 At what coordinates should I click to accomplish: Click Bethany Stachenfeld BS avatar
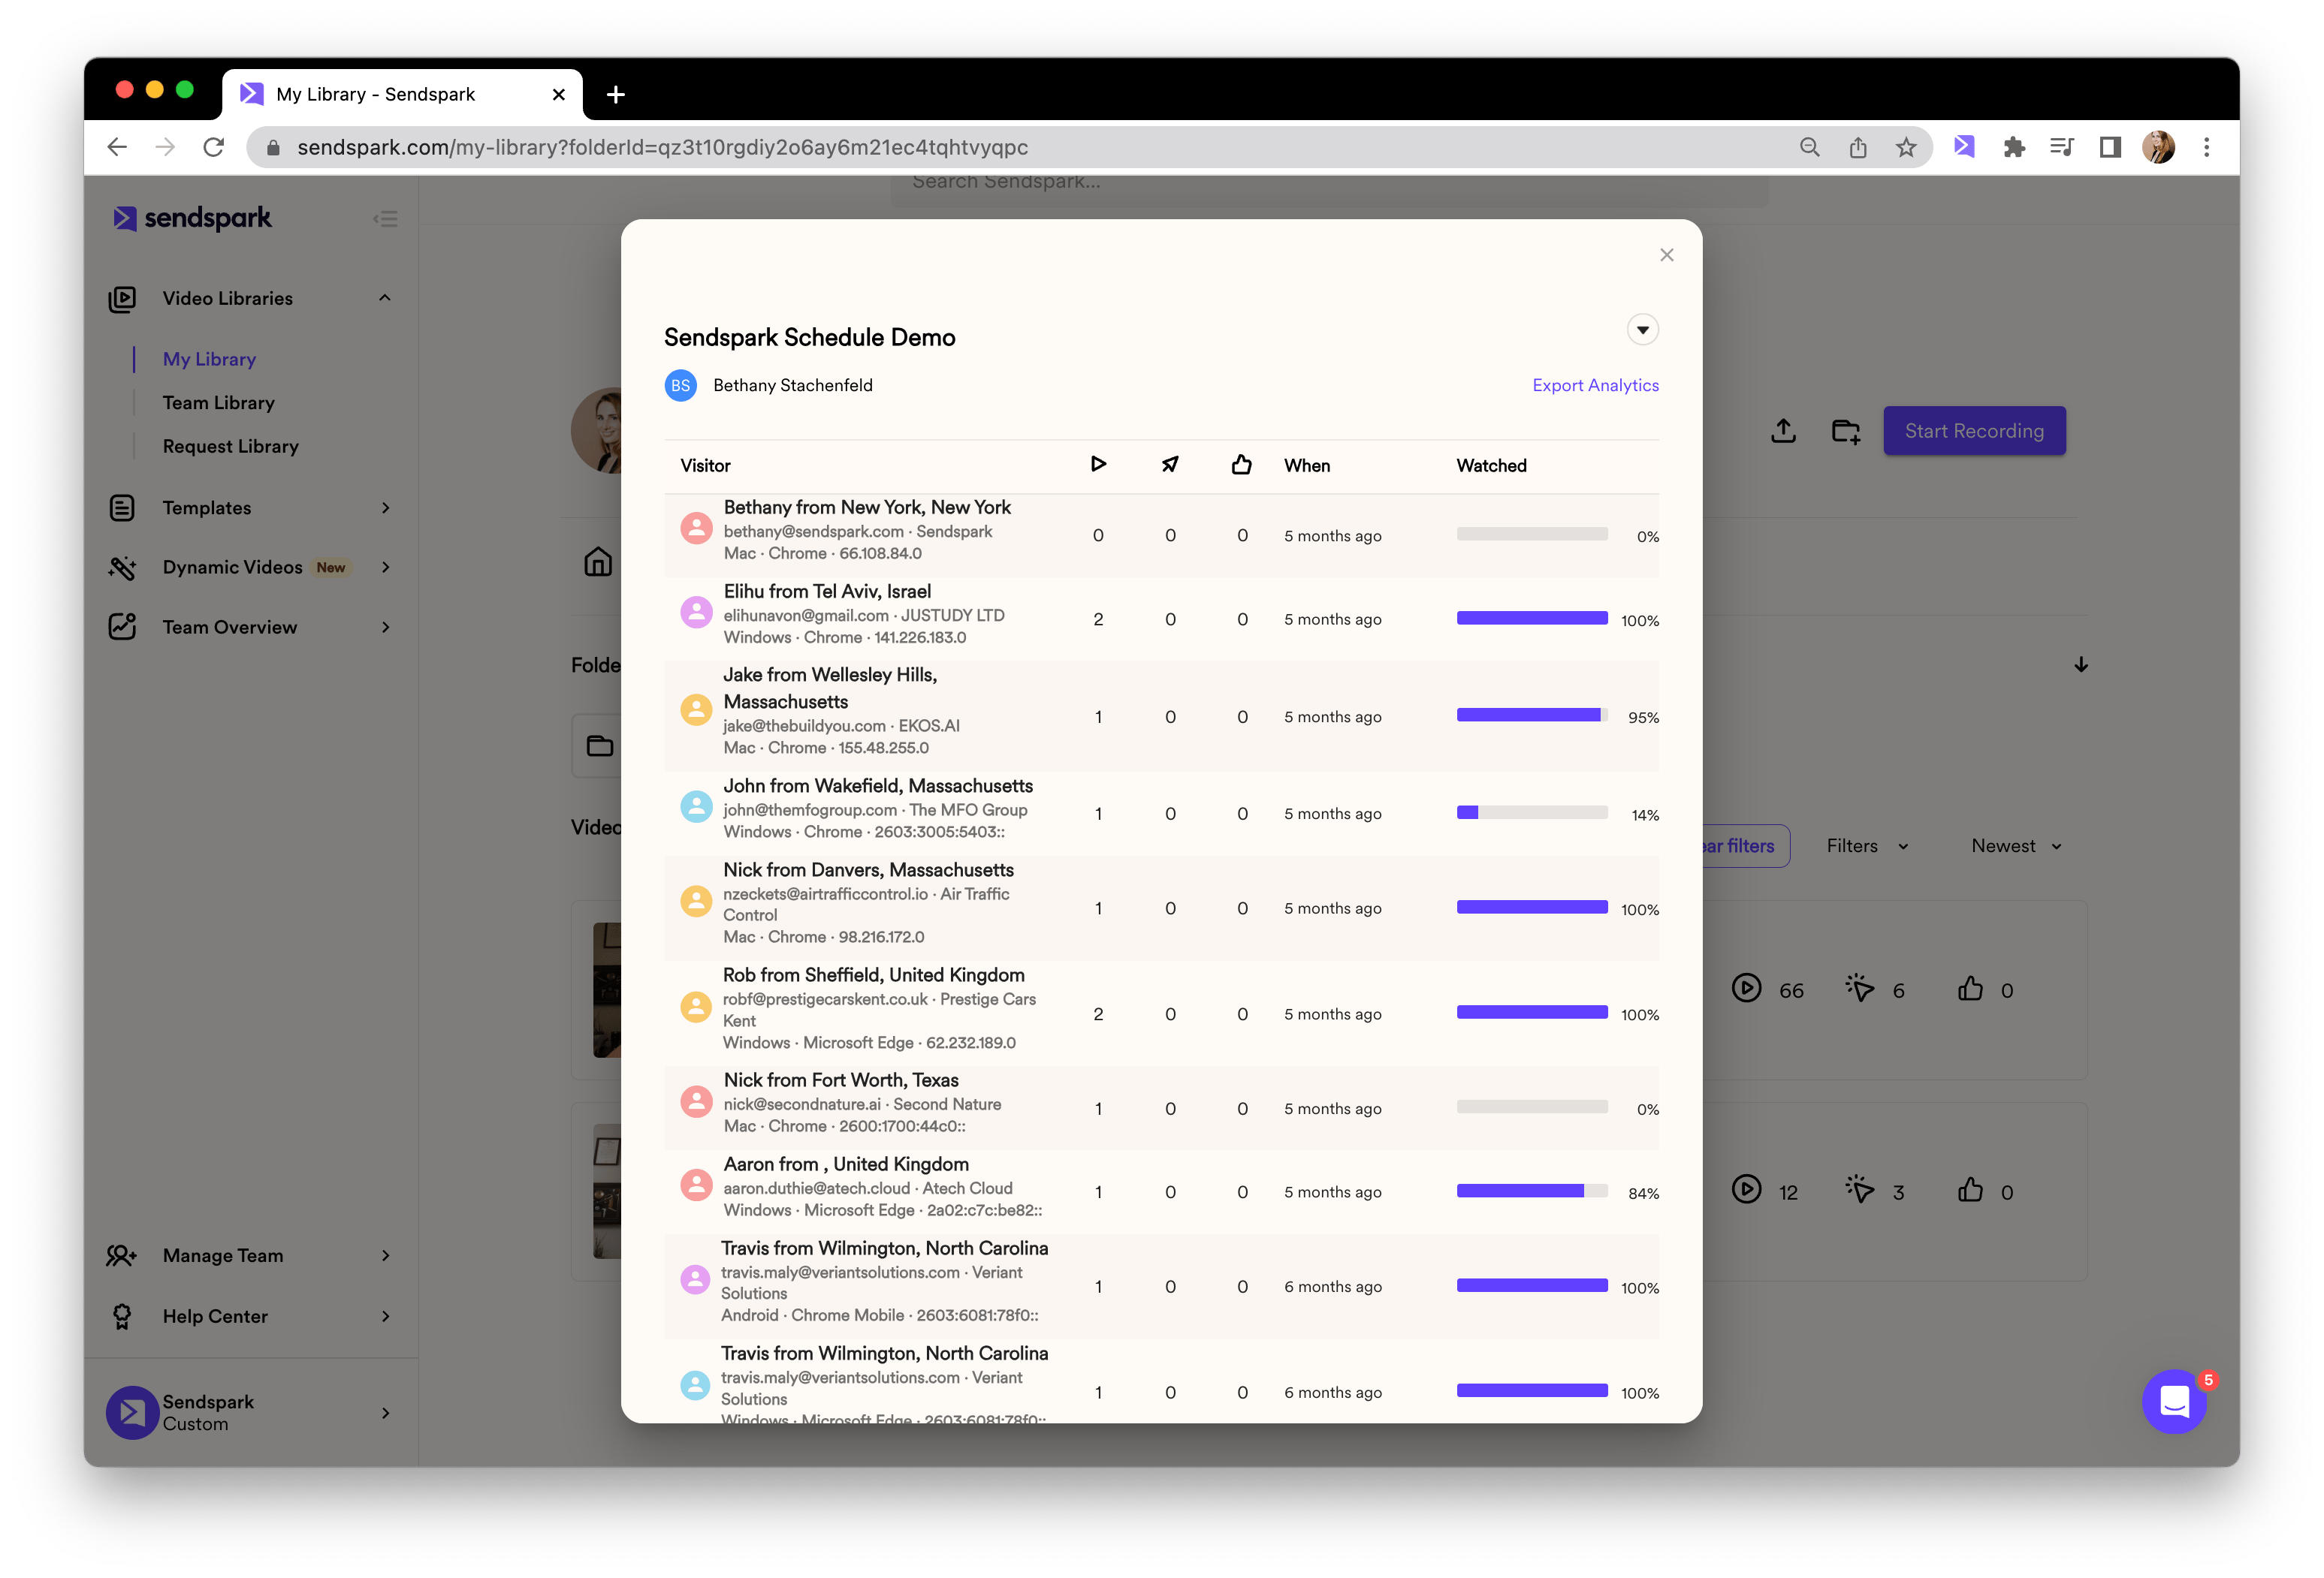tap(680, 385)
